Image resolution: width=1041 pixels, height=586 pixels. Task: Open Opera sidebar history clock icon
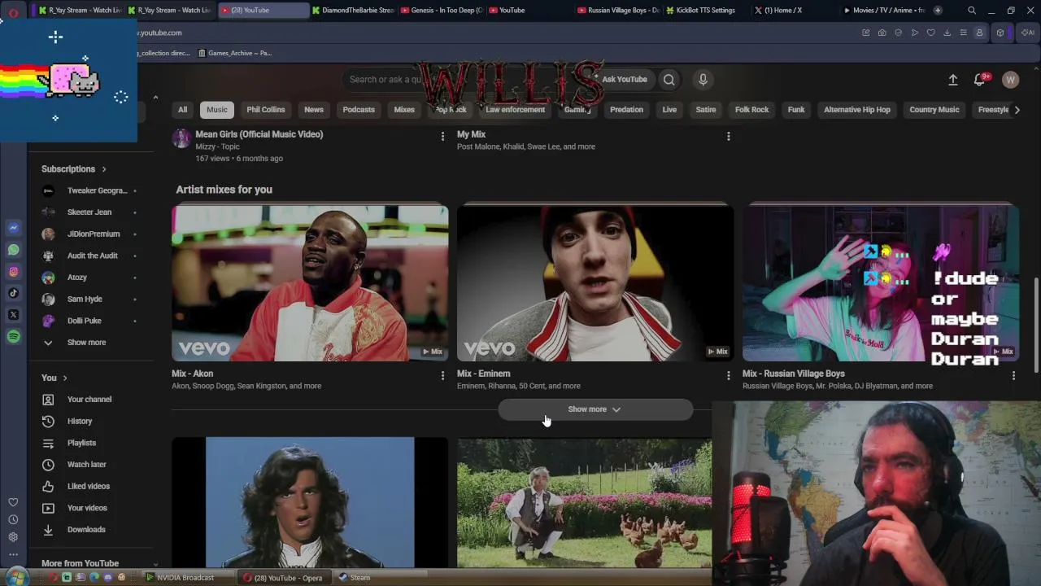point(13,520)
